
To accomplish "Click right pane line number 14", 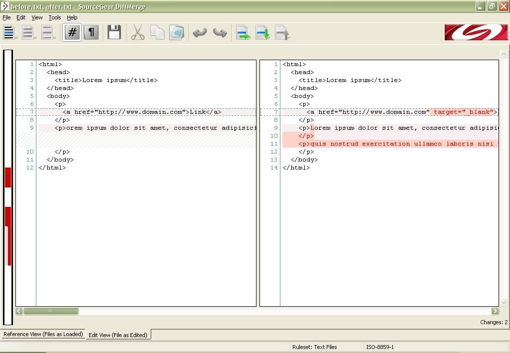I will point(274,168).
